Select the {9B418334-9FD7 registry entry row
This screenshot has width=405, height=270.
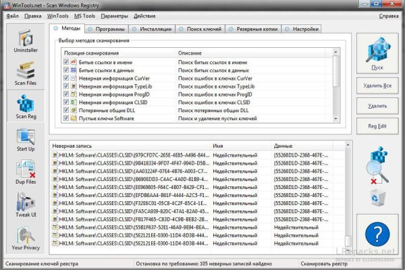coord(198,163)
